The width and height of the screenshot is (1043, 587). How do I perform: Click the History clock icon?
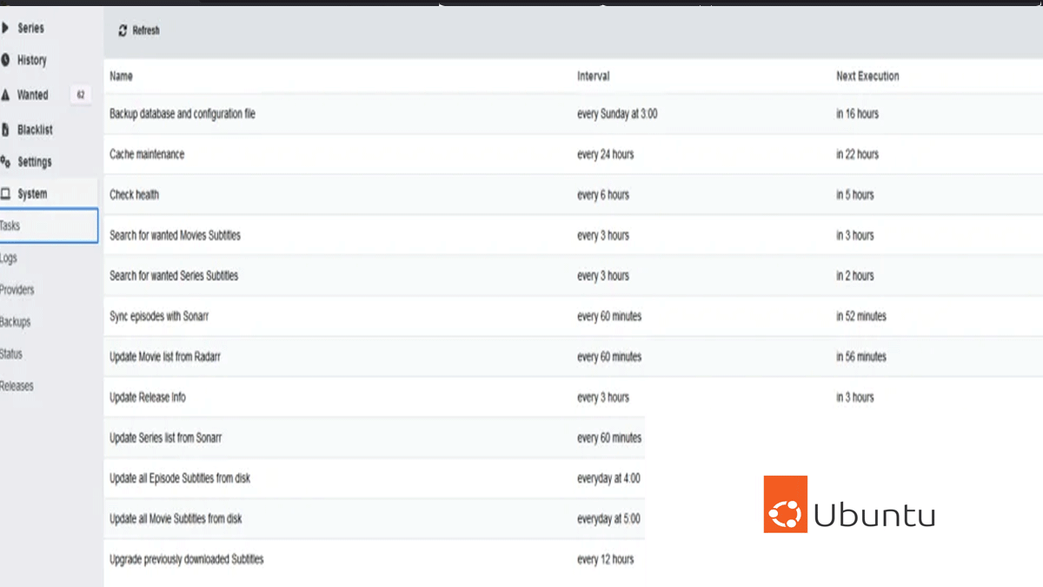(5, 60)
